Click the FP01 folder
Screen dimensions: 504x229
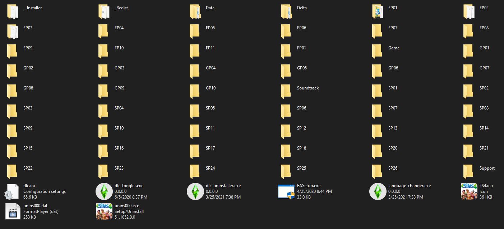pyautogui.click(x=286, y=52)
